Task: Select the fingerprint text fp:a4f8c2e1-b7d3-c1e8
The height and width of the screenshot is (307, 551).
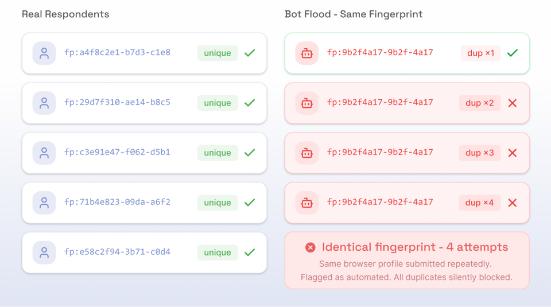Action: click(117, 52)
